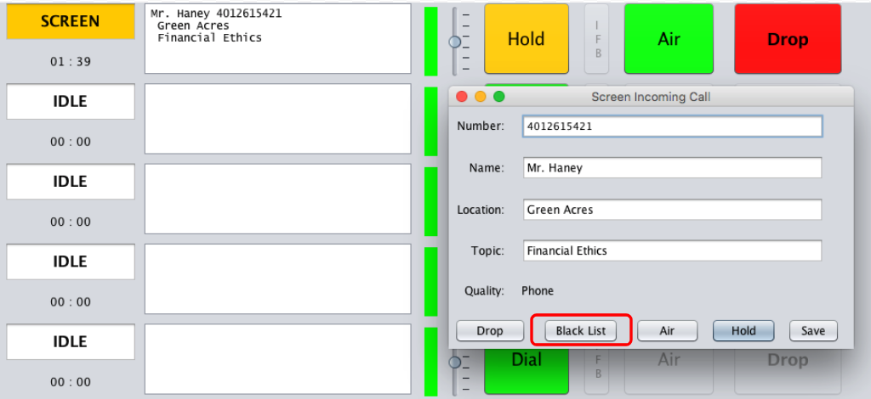The height and width of the screenshot is (399, 871).
Task: Click the caller info box showing Mr. Haney
Action: (278, 39)
